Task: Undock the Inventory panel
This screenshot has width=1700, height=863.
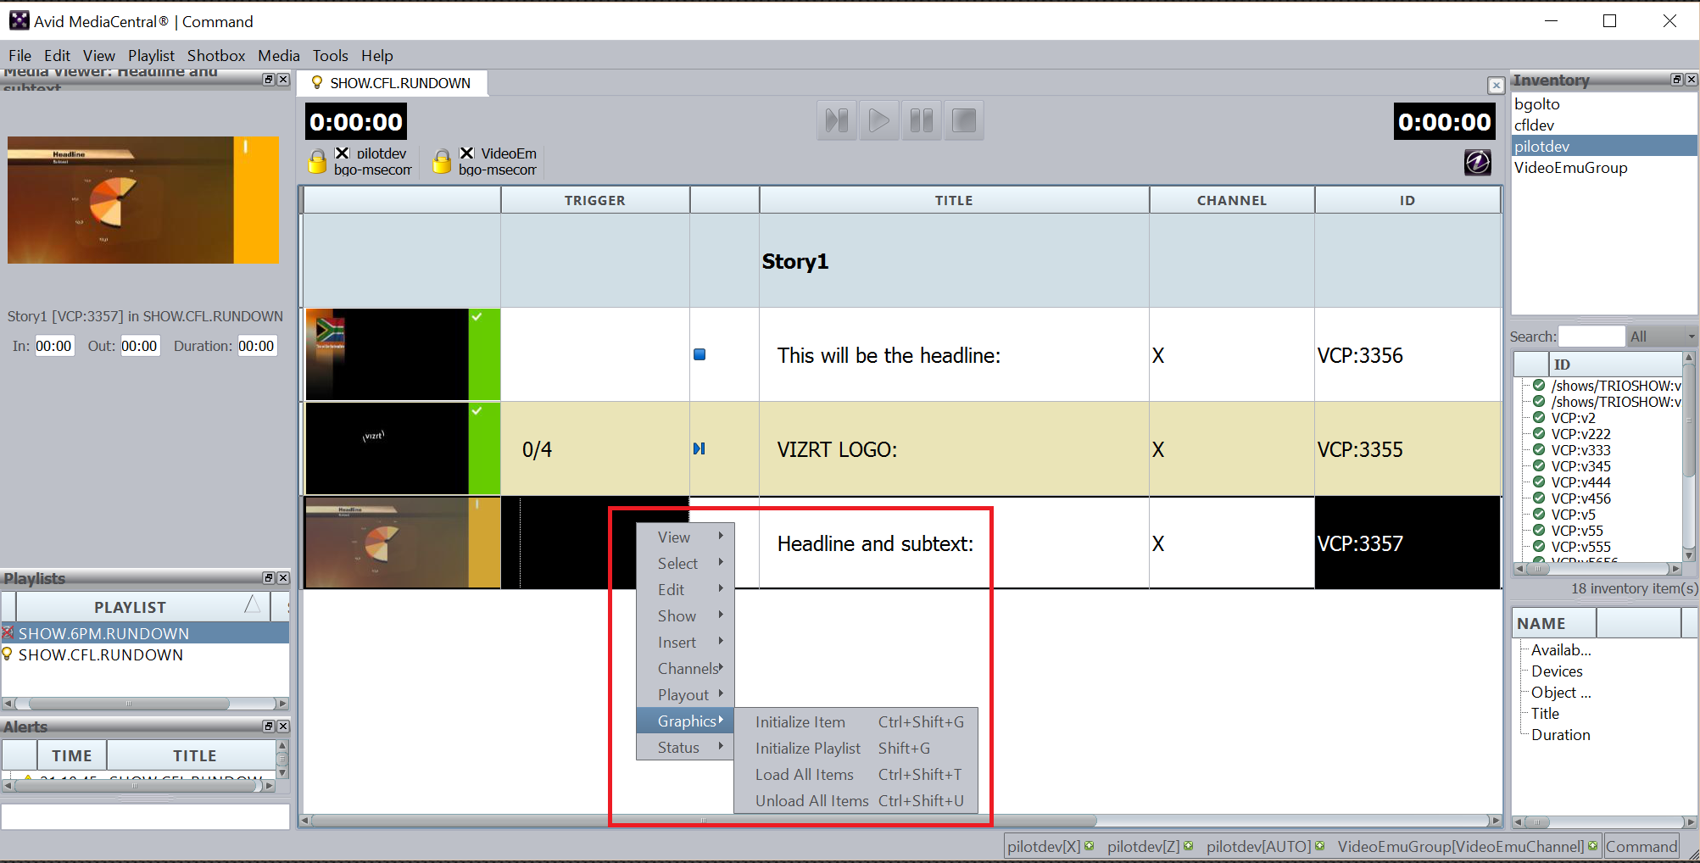Action: [1677, 80]
